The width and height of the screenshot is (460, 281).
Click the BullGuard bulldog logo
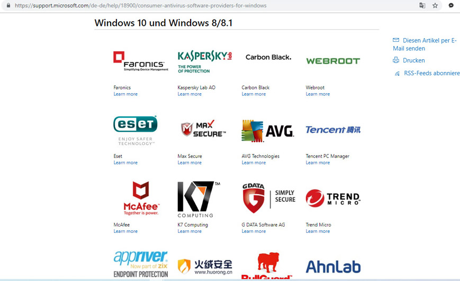coord(267,265)
